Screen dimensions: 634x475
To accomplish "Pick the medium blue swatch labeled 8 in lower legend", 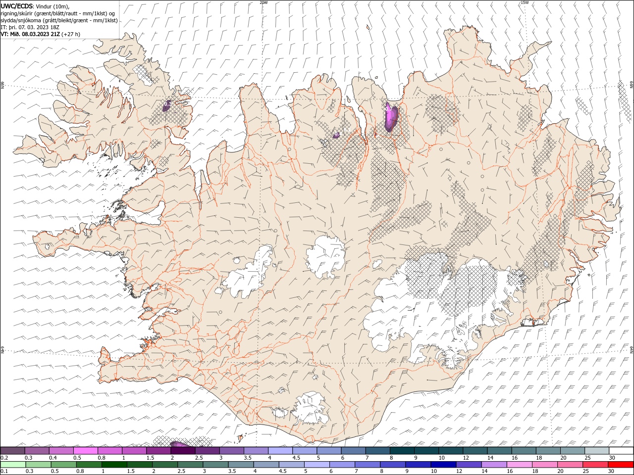I will (392, 465).
